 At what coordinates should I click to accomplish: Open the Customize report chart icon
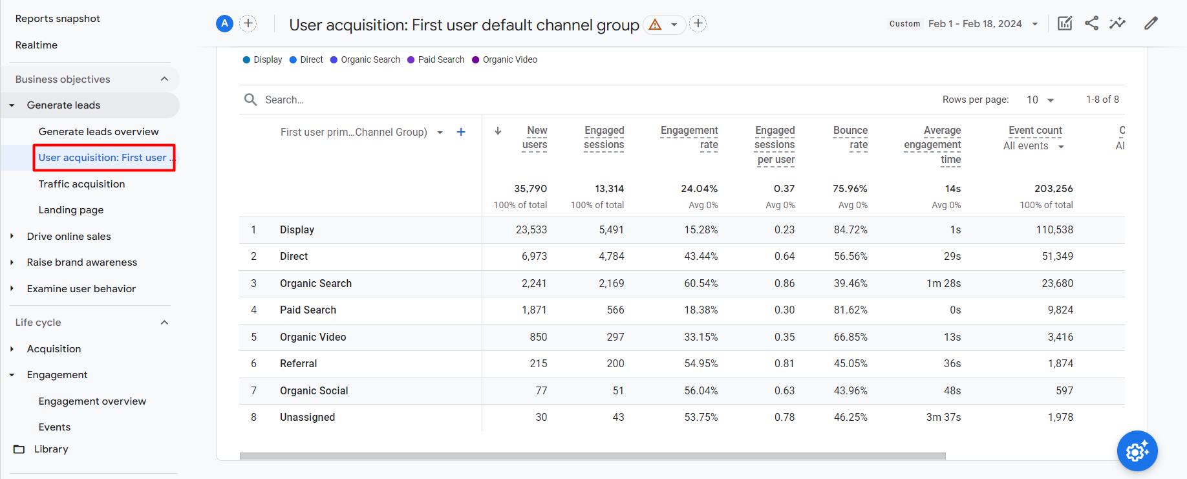(x=1065, y=23)
